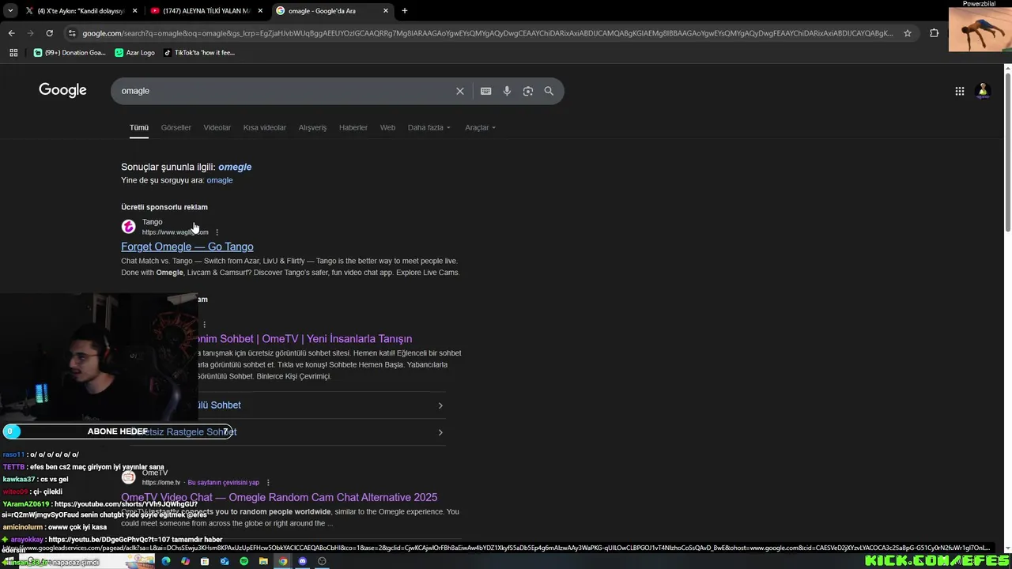Open the Google account avatar

point(983,91)
